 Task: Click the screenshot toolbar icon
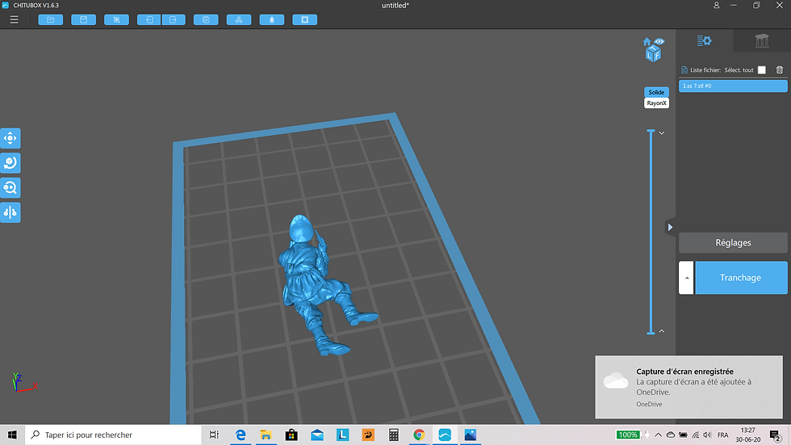click(116, 19)
